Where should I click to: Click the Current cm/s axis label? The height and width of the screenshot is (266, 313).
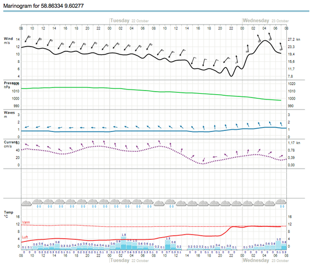(x=10, y=144)
